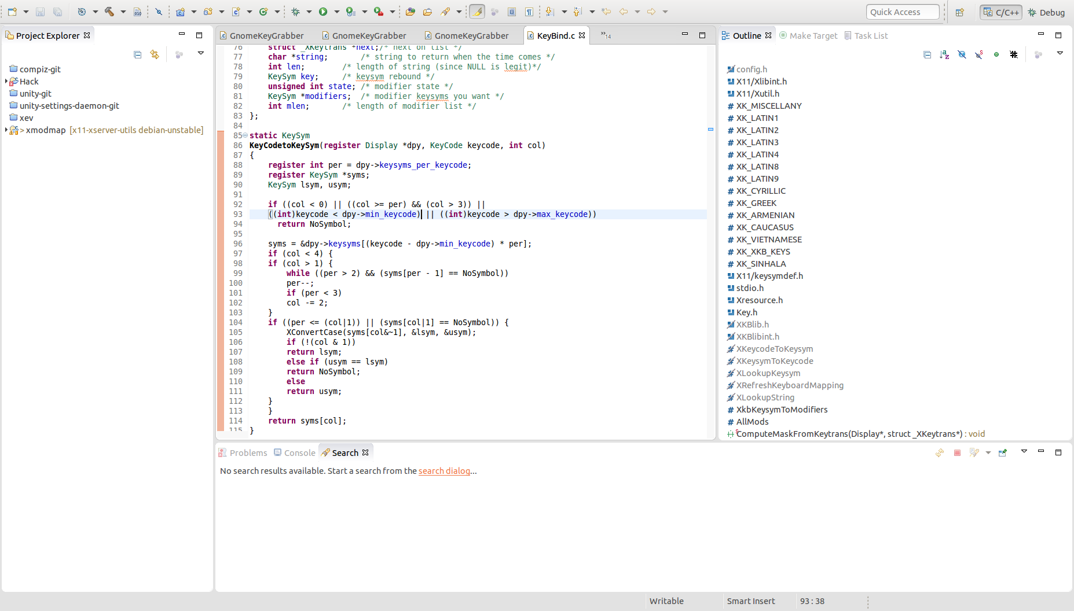Select XkbKeysymToModifiers in Outline

click(x=782, y=410)
